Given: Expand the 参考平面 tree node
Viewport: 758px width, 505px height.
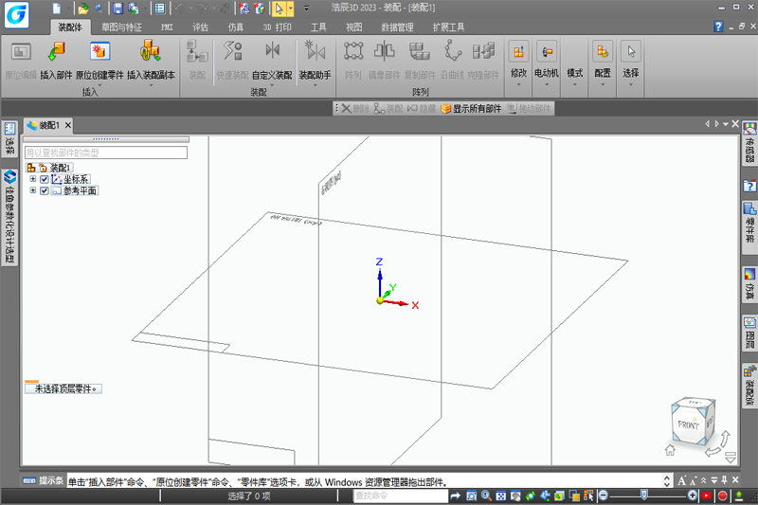Looking at the screenshot, I should point(33,190).
